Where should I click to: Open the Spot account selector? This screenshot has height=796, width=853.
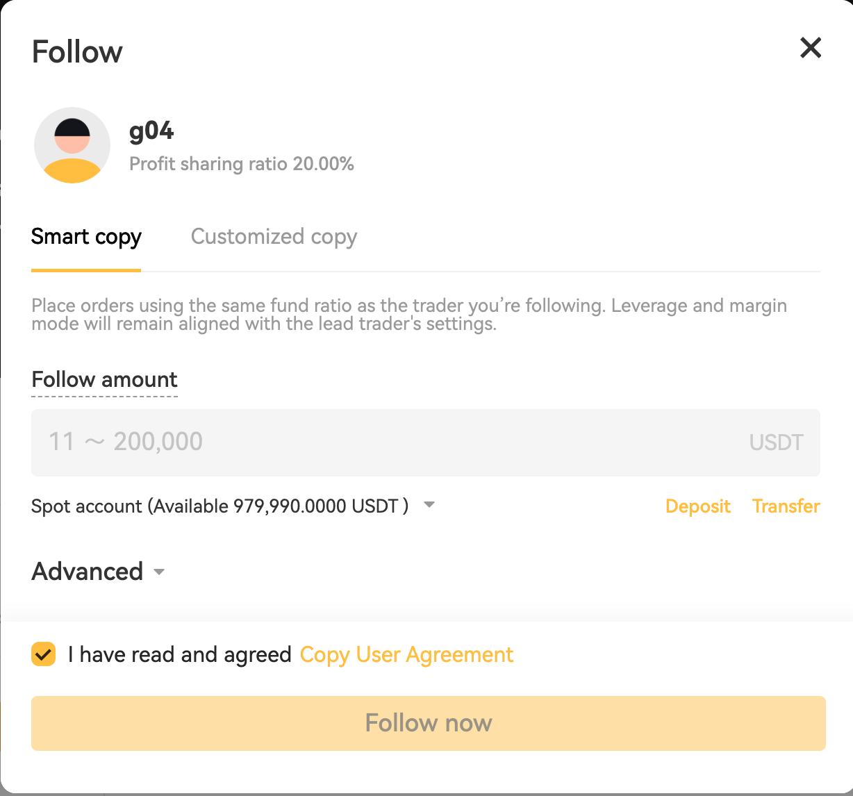[220, 506]
